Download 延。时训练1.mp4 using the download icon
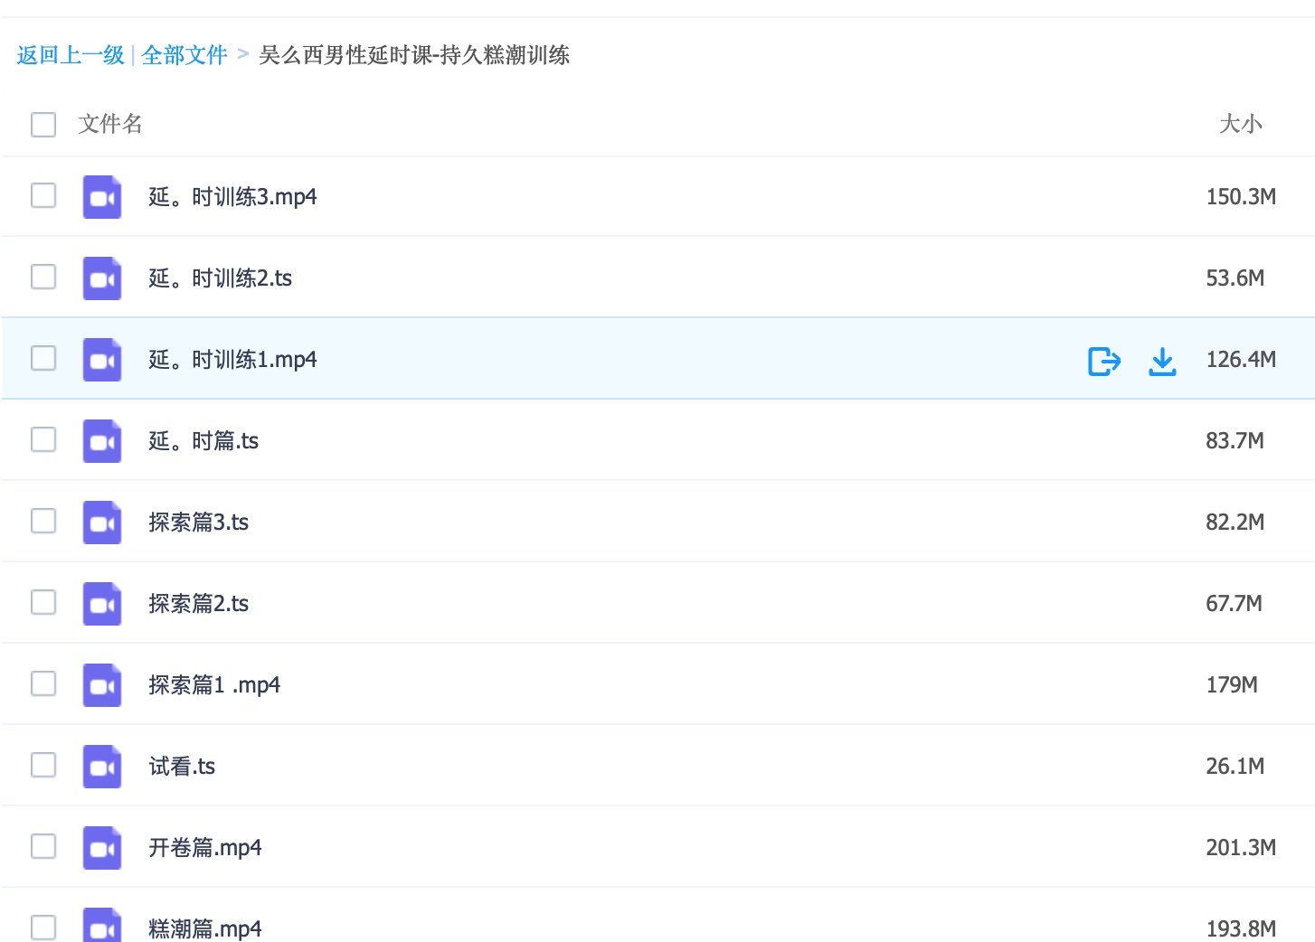The image size is (1315, 942). tap(1162, 362)
